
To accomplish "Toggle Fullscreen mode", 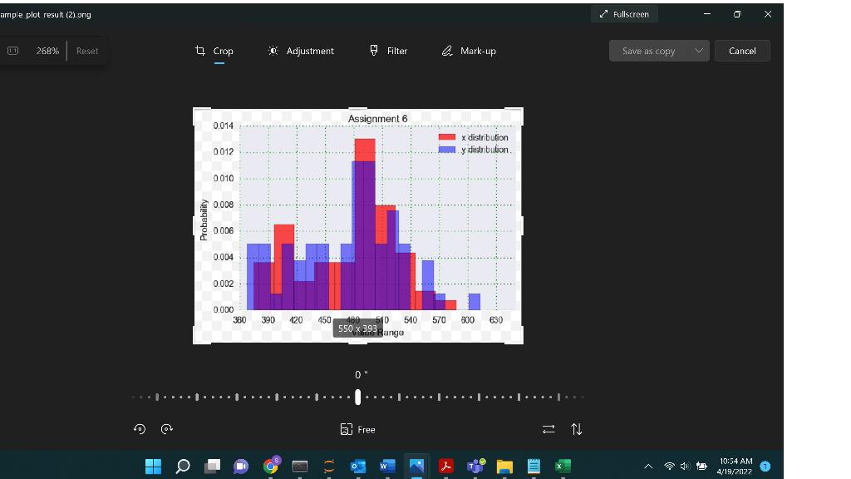I will pos(624,14).
